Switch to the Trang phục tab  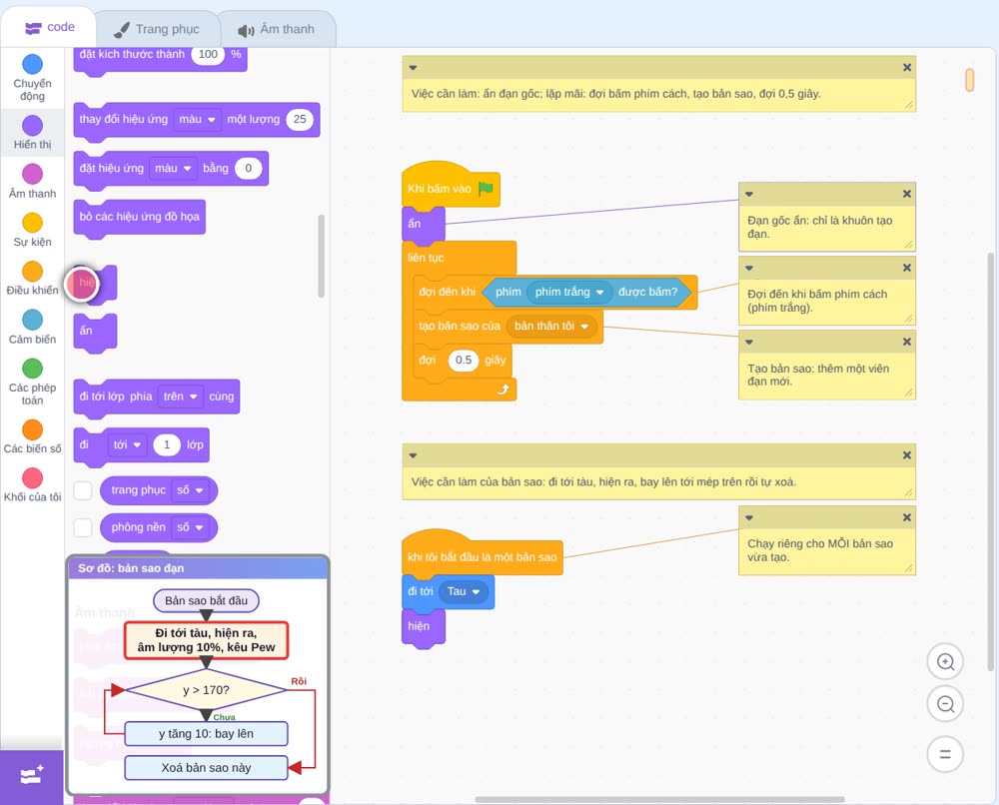click(x=157, y=29)
